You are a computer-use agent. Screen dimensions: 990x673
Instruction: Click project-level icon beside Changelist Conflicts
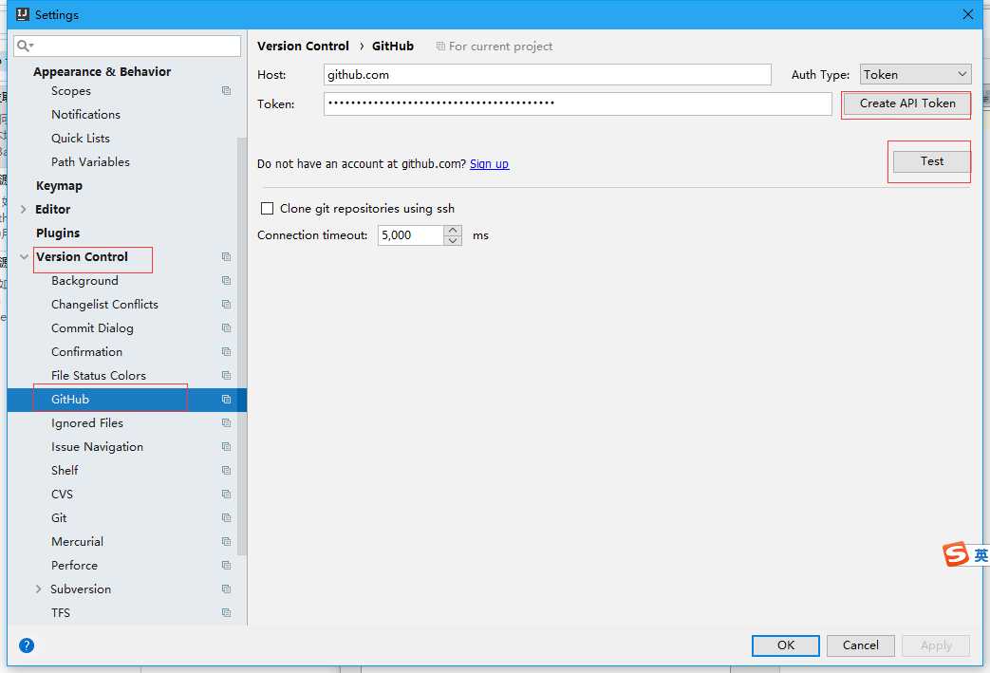[226, 305]
